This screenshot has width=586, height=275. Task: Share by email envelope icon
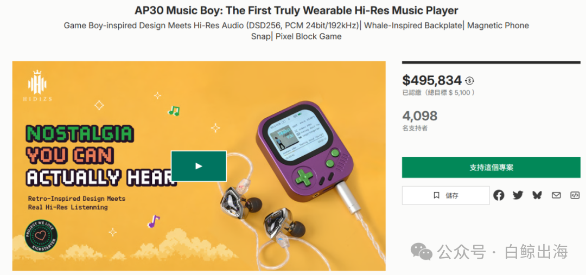(x=556, y=195)
